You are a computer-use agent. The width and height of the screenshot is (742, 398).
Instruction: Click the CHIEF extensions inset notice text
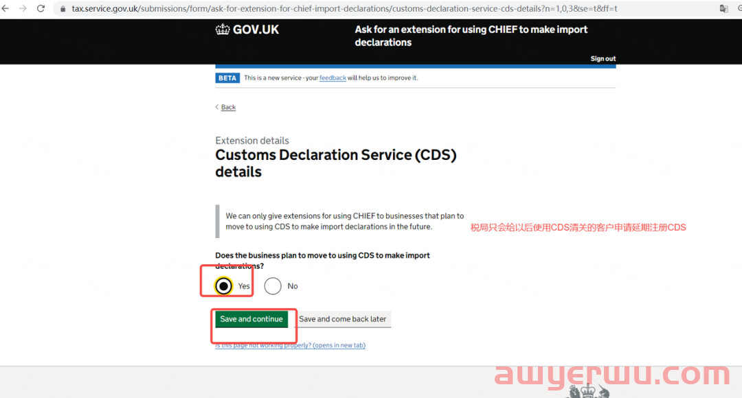[344, 221]
